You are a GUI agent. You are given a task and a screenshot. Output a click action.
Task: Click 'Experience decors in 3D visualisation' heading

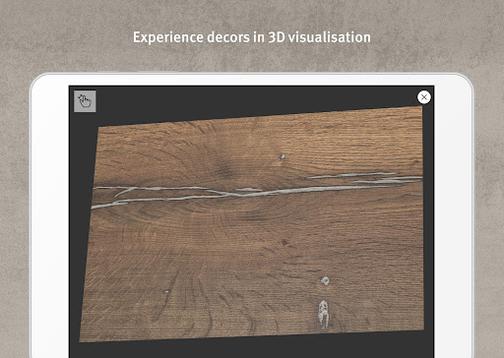click(252, 37)
